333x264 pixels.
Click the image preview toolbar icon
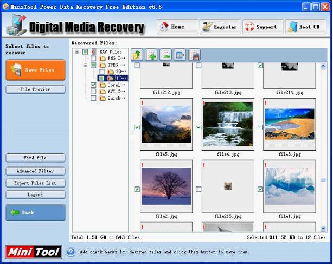[x=165, y=55]
